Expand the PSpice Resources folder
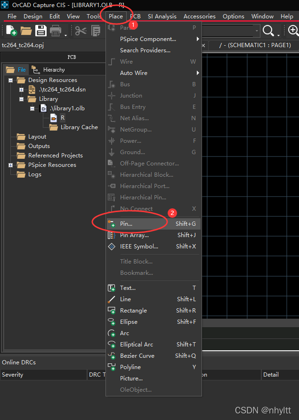 tap(11, 165)
